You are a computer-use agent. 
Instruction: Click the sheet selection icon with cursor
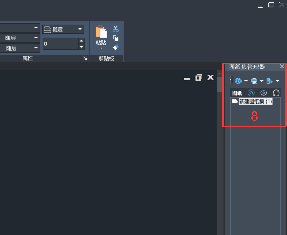269,81
